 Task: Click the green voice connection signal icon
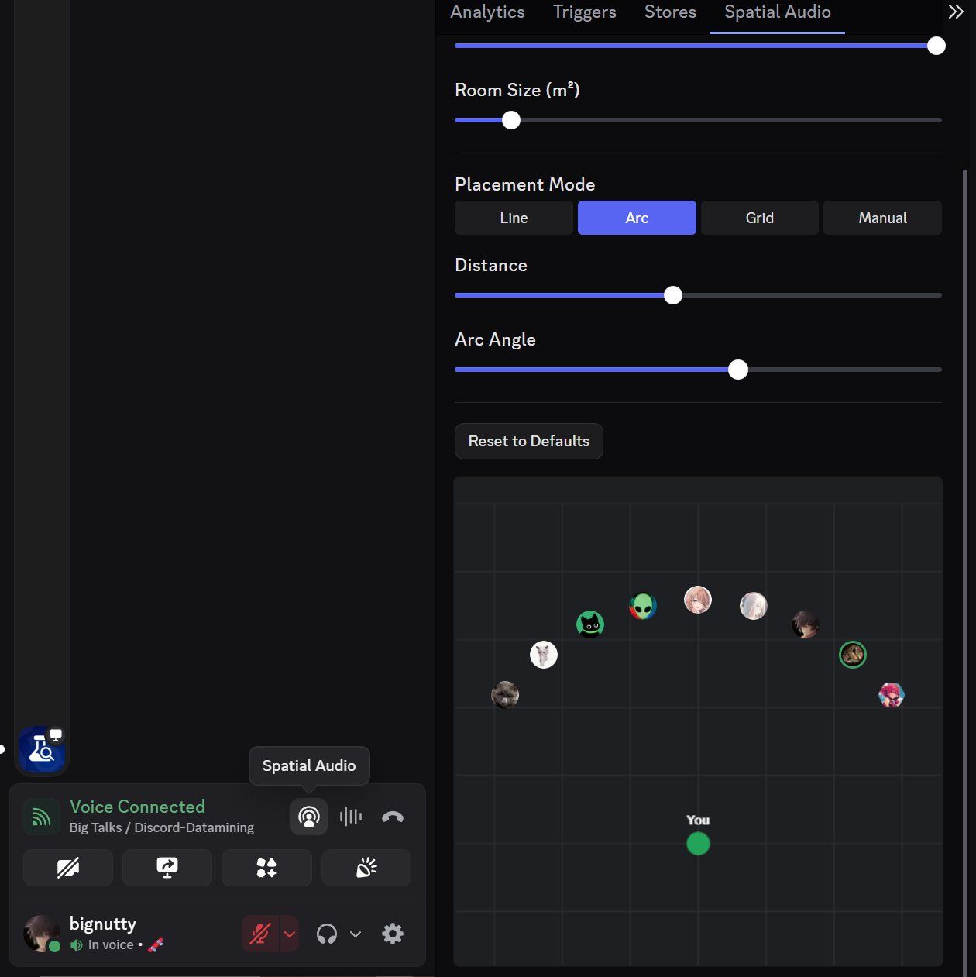pos(42,817)
